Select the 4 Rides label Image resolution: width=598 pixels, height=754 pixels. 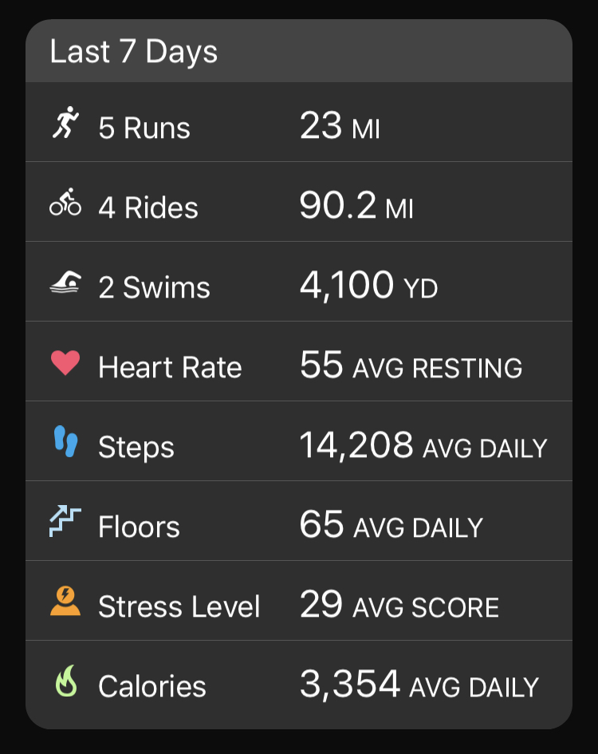pos(148,207)
